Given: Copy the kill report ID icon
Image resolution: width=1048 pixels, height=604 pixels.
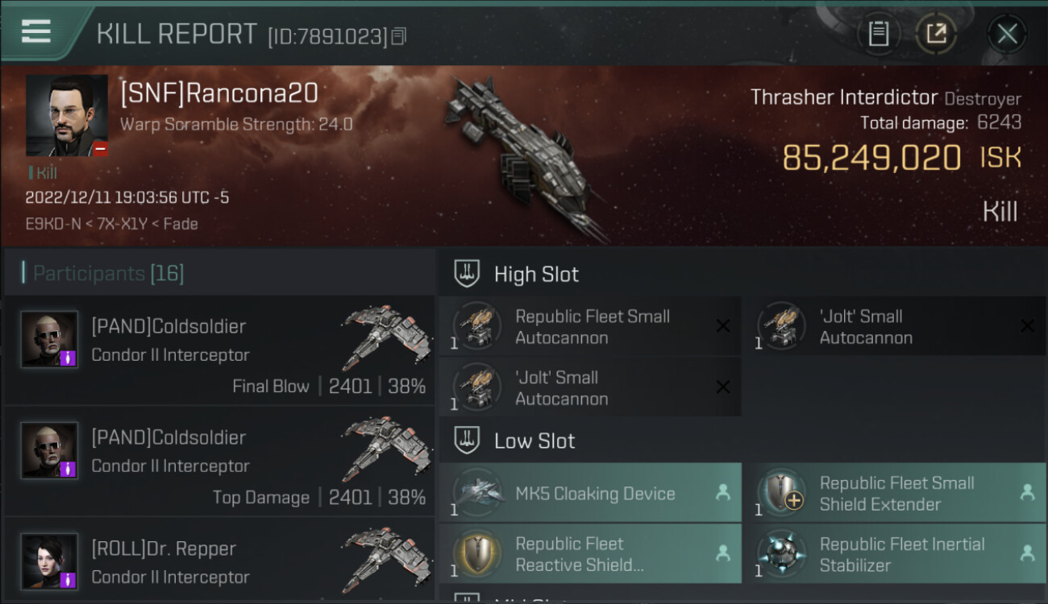Looking at the screenshot, I should coord(399,36).
